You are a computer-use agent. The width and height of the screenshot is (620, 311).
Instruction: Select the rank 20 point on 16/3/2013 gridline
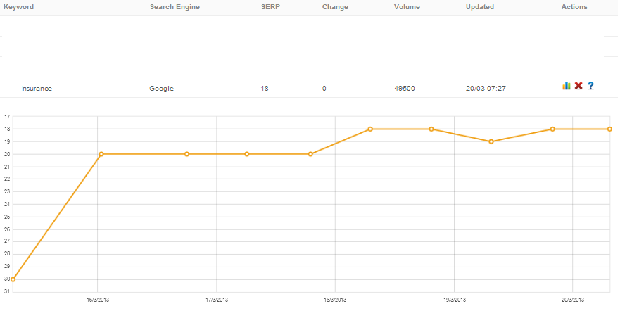[101, 154]
